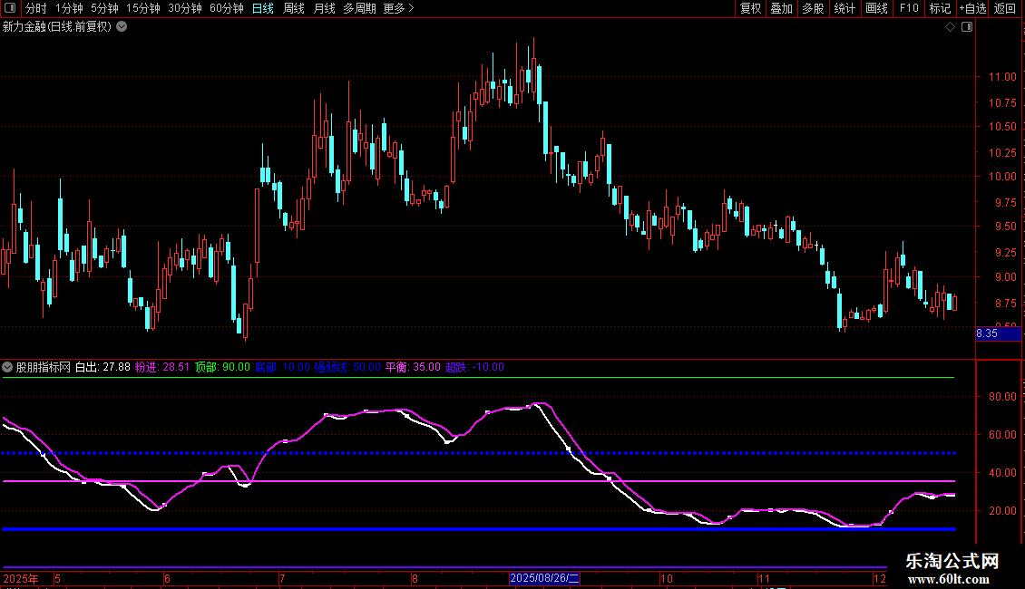1025x589 pixels.
Task: Expand the 股朋指标网 indicator dropdown
Action: pyautogui.click(x=8, y=367)
